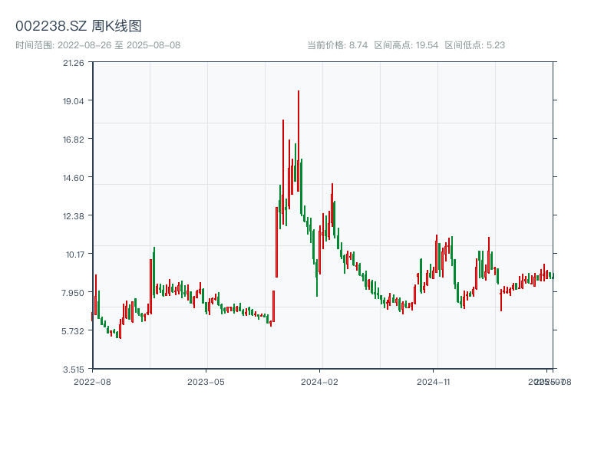Click the 区间高点: 19.54 label
614x460 pixels.
(406, 45)
